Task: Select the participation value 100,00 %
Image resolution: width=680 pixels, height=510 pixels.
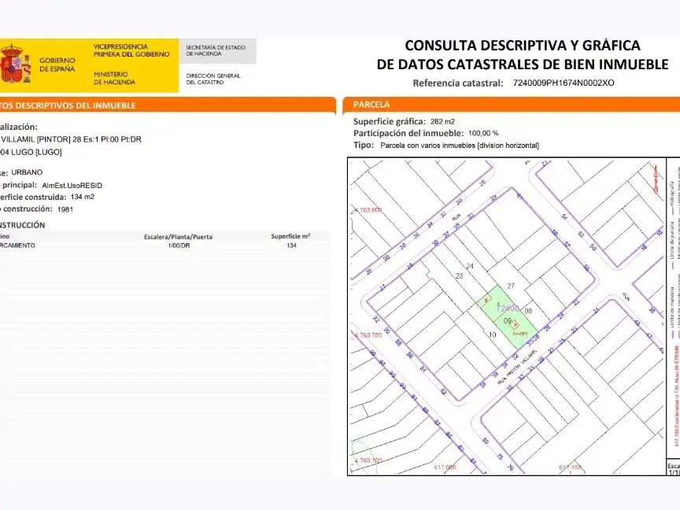Action: 483,134
